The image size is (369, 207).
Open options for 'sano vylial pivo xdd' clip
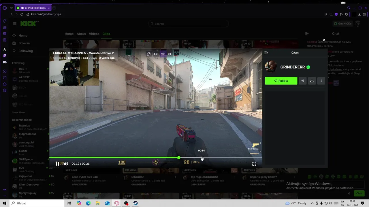point(116,177)
